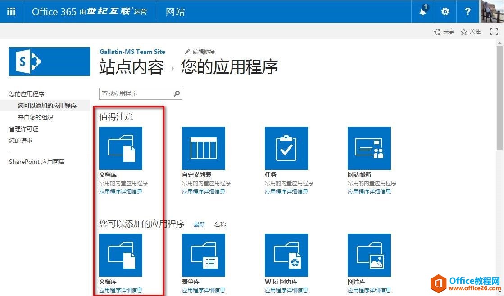Screen dimensions: 504x296
Task: Open SharePoint 应用商店 link
Action: 36,162
